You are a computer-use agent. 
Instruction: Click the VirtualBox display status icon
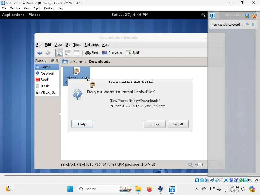(226, 180)
